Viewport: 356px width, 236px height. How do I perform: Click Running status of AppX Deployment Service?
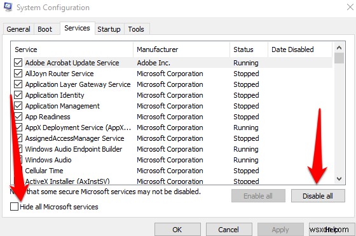tap(246, 128)
